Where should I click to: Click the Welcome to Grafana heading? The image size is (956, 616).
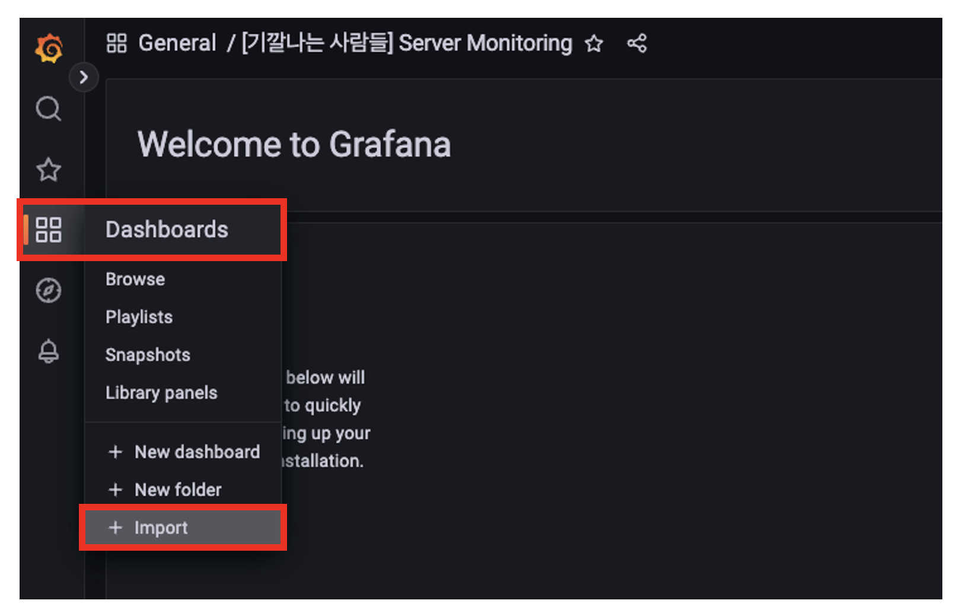(294, 144)
